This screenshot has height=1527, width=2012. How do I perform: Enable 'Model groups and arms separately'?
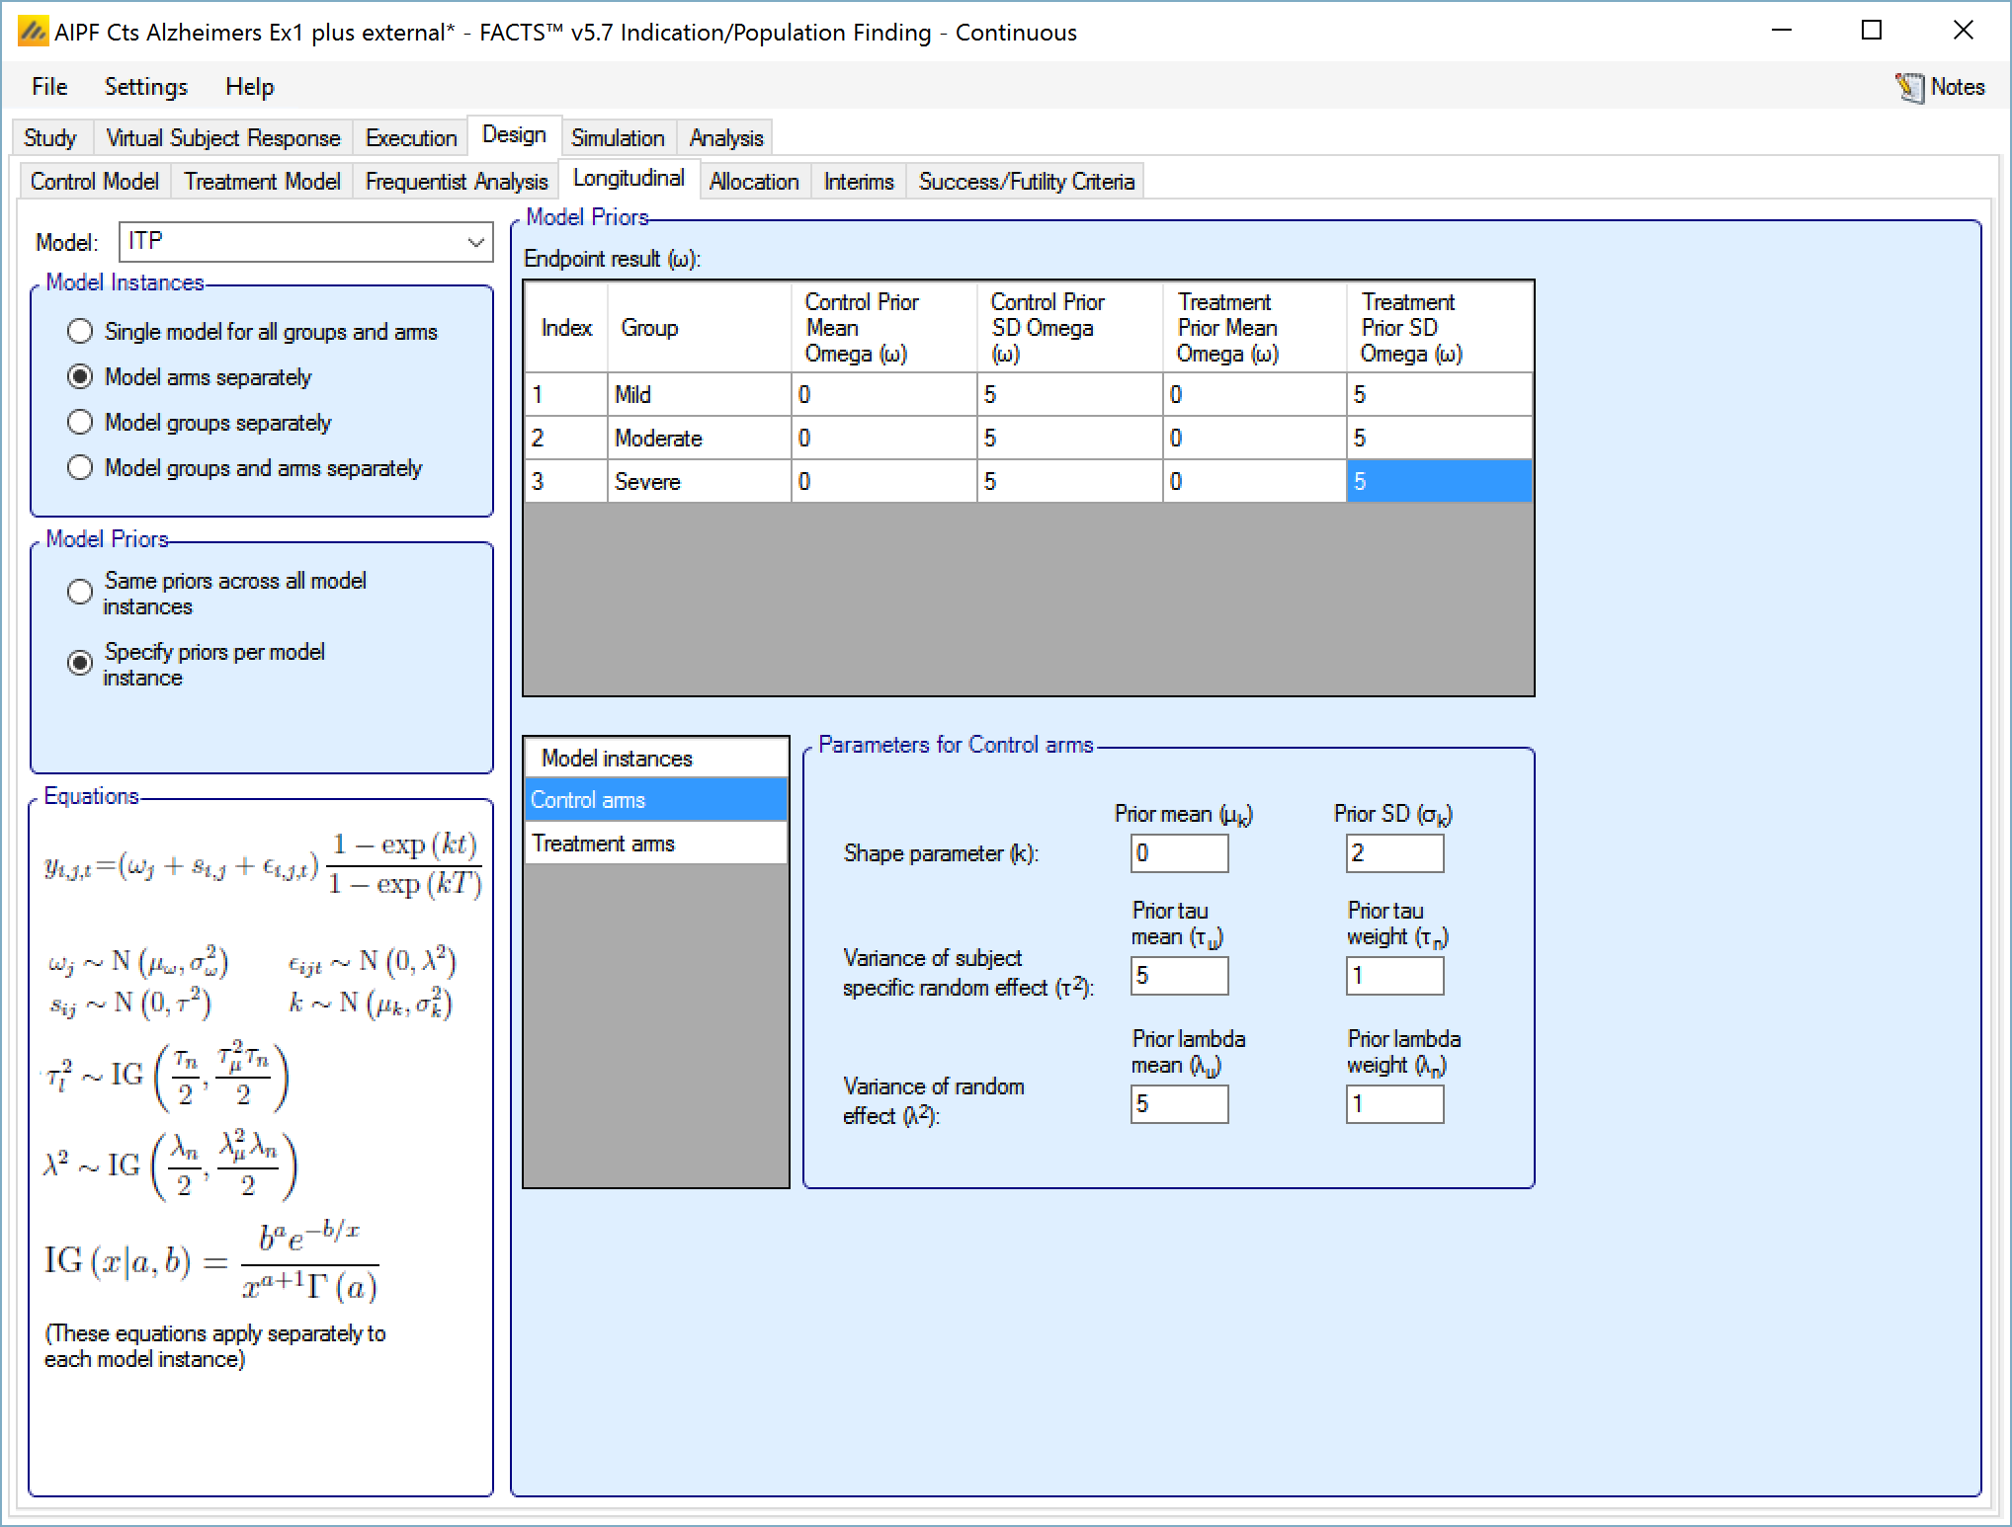(80, 468)
